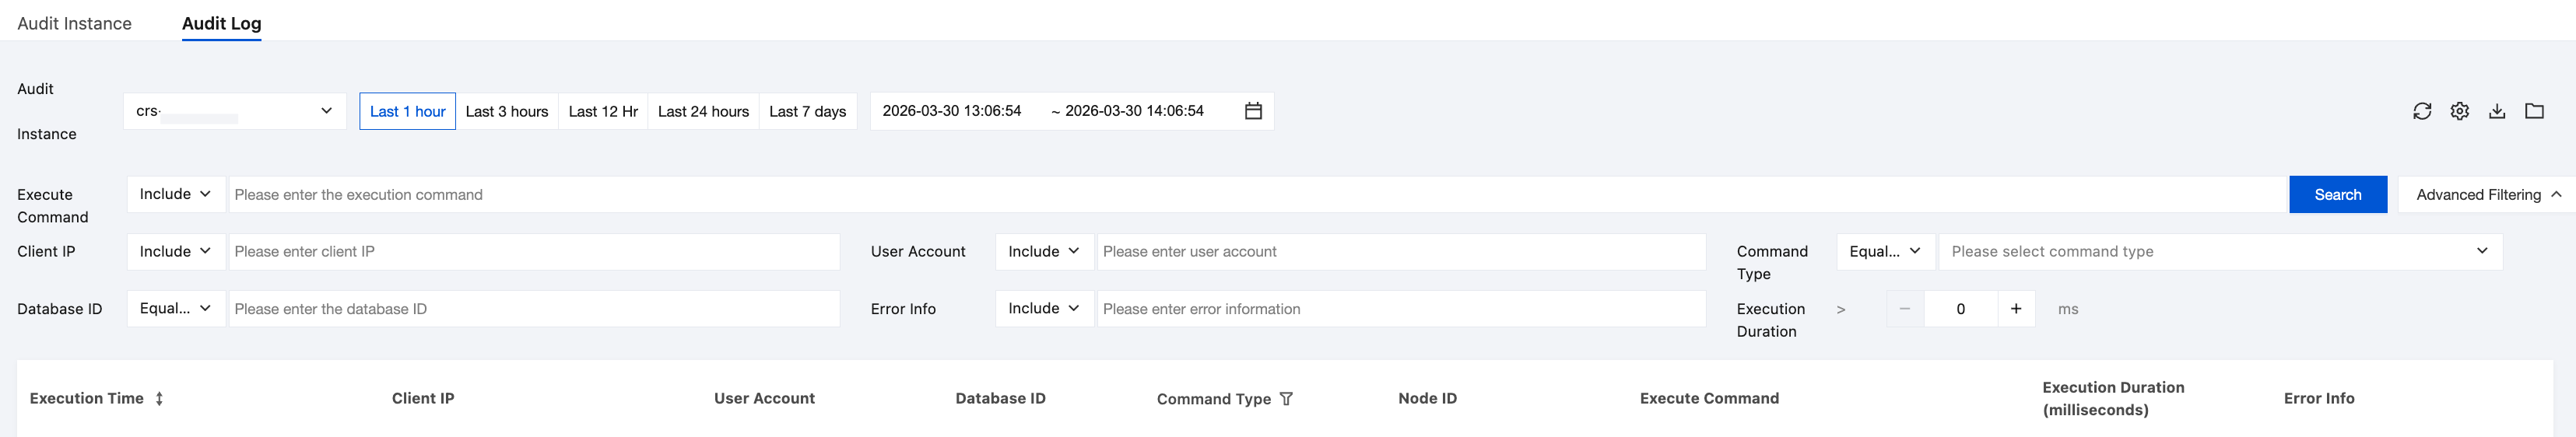
Task: Click the client IP input field
Action: pyautogui.click(x=534, y=252)
